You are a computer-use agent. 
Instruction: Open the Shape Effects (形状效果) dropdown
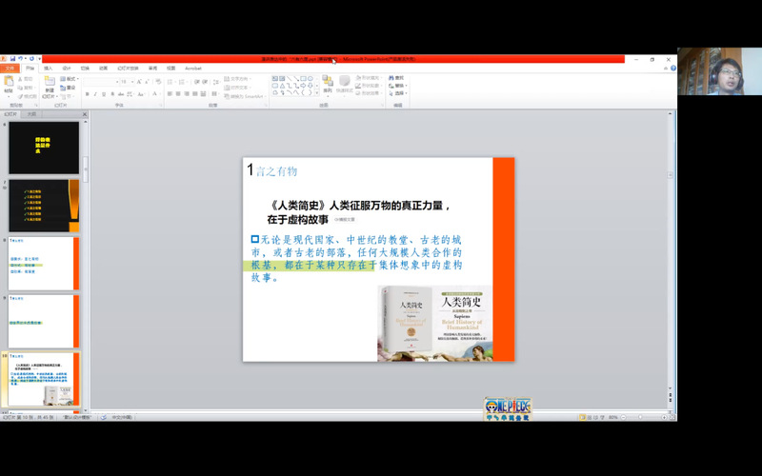pyautogui.click(x=369, y=93)
